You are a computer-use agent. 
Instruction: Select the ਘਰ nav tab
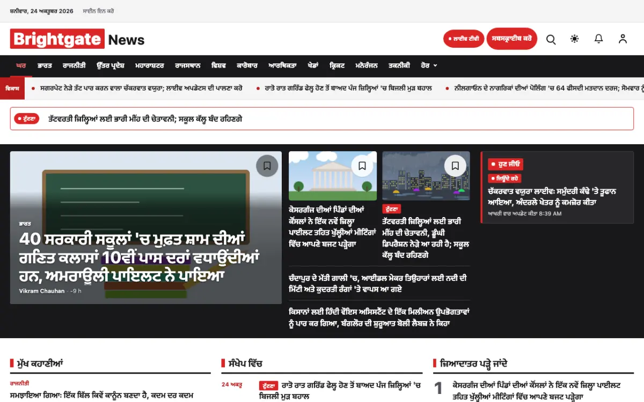(x=21, y=65)
